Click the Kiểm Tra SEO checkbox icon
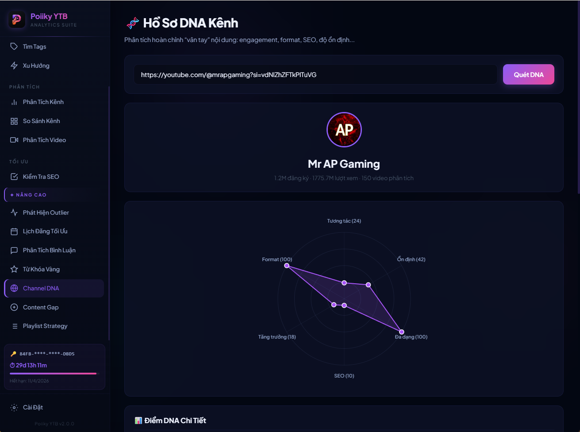The height and width of the screenshot is (432, 580). coord(14,177)
